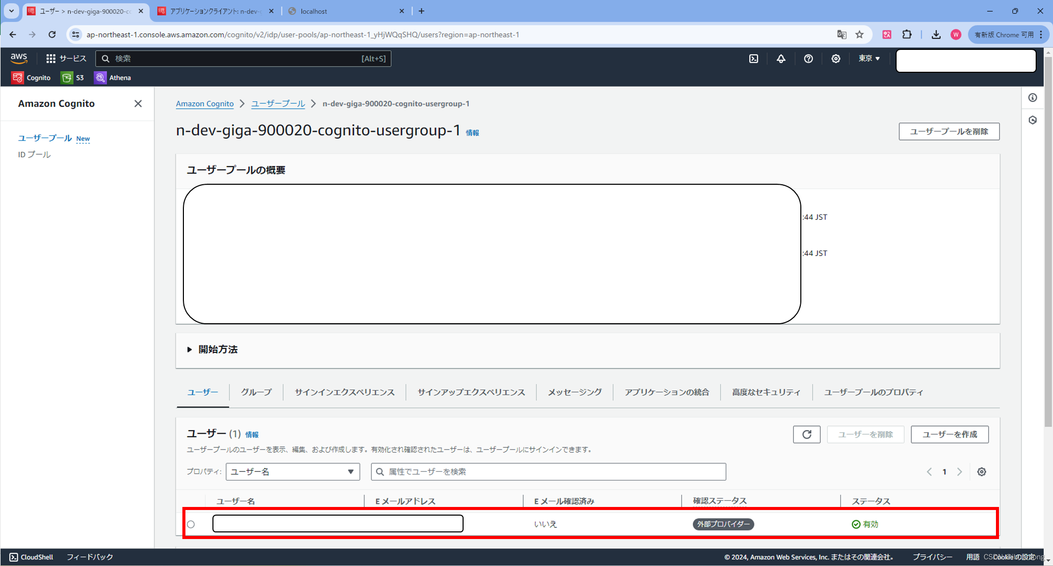The height and width of the screenshot is (566, 1053).
Task: Open the Chrome profile avatar
Action: [x=956, y=35]
